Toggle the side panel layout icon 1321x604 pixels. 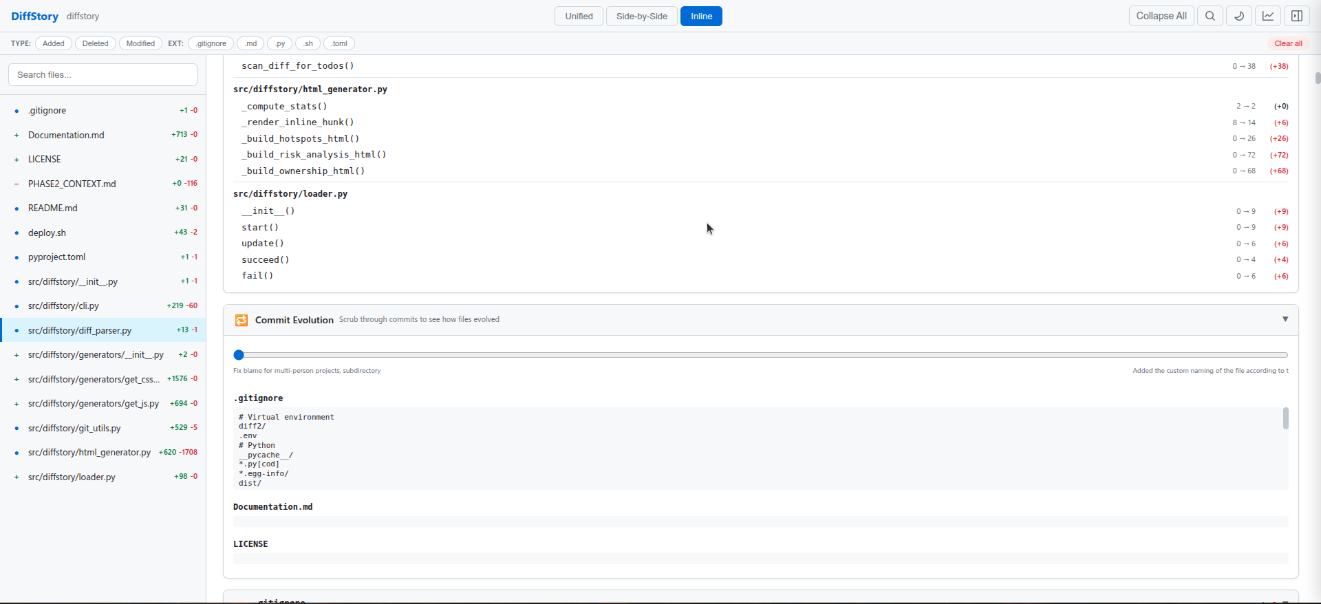coord(1297,16)
